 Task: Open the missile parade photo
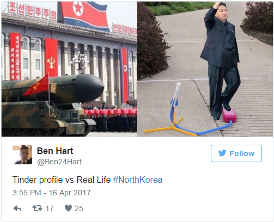point(69,69)
